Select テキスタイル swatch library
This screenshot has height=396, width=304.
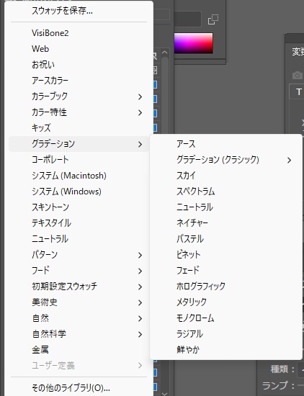coord(79,223)
